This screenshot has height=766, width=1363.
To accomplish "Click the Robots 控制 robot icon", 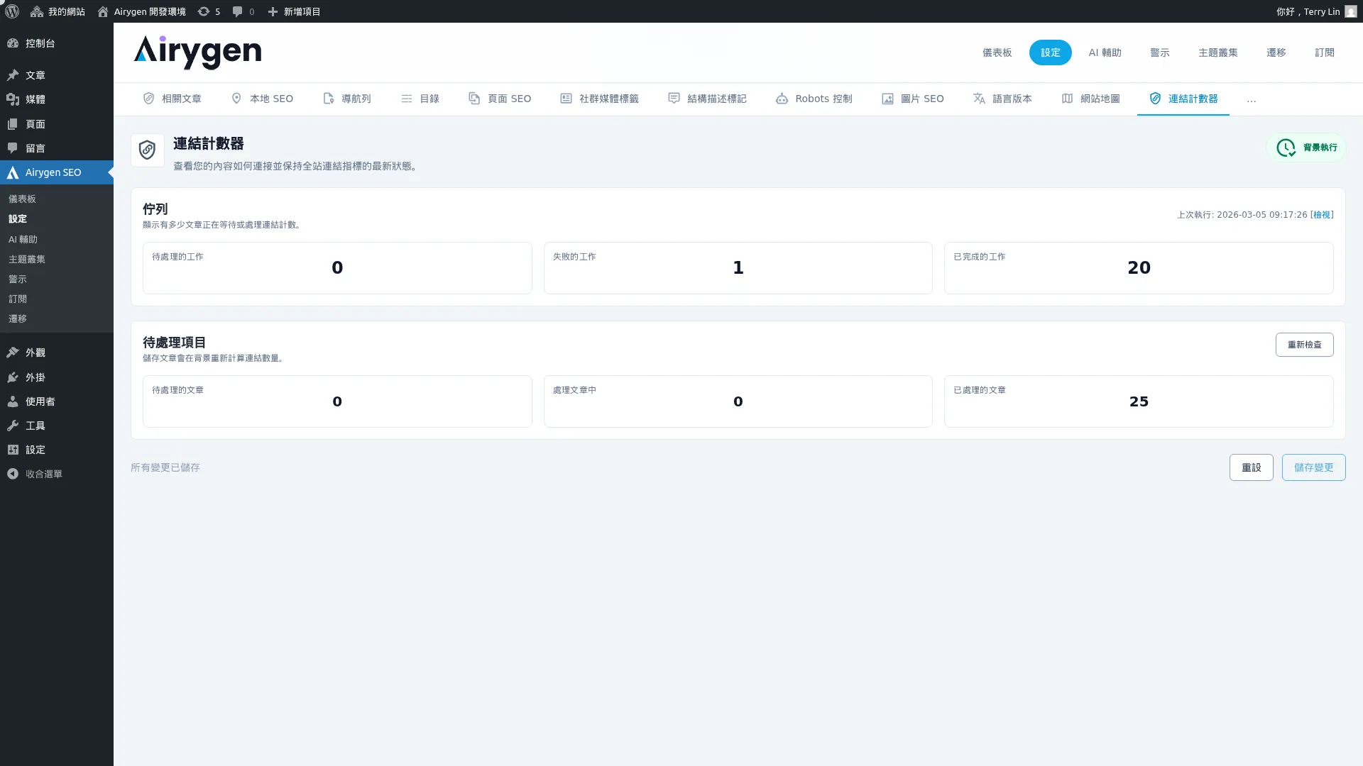I will (x=782, y=99).
